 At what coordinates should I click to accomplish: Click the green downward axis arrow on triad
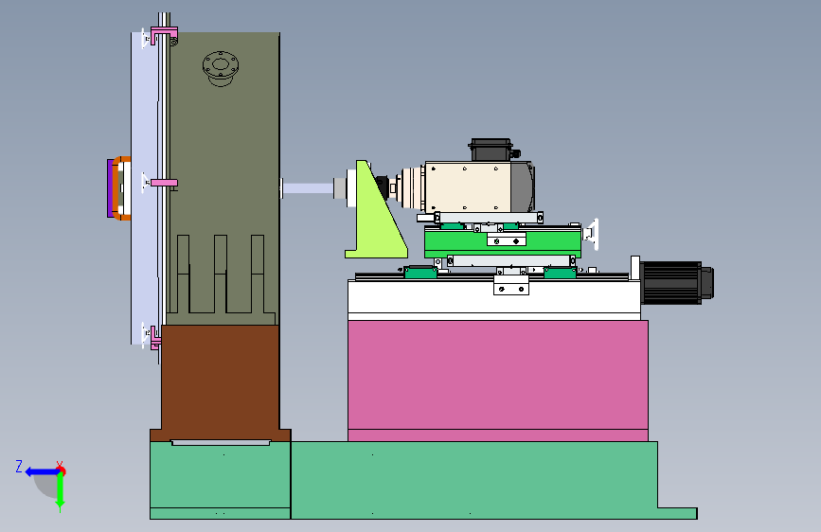tap(61, 491)
